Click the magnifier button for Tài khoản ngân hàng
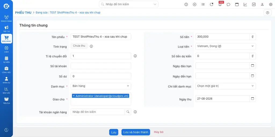The height and width of the screenshot is (137, 275). coord(128,112)
